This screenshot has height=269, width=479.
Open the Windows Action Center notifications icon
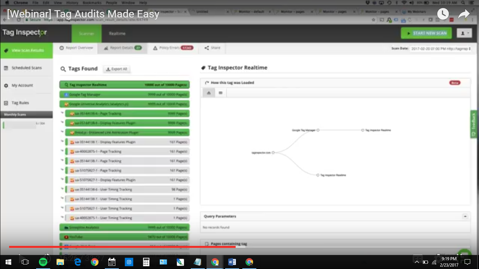(467, 262)
